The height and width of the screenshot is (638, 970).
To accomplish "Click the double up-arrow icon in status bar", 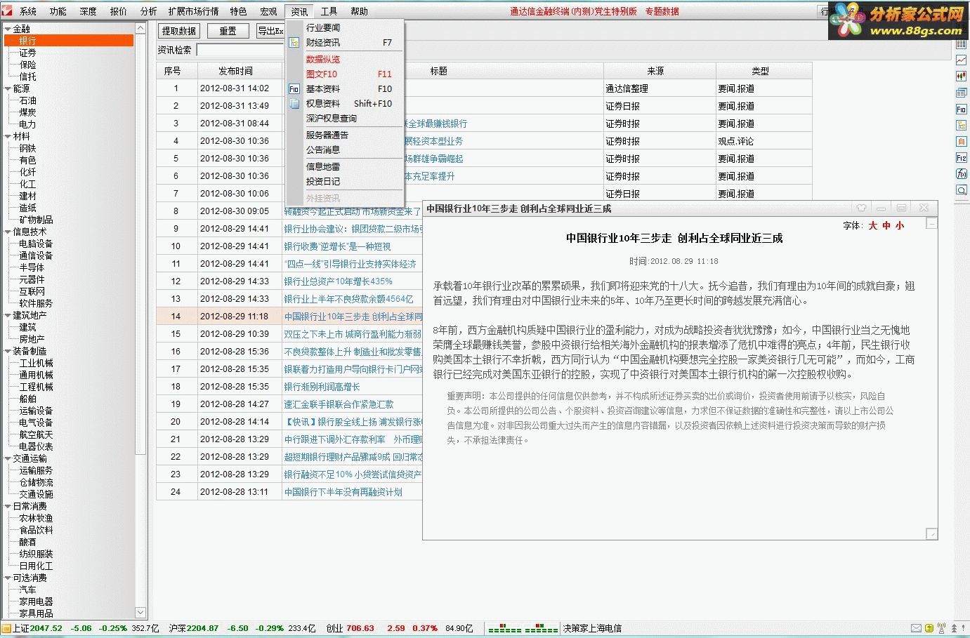I will (x=954, y=628).
